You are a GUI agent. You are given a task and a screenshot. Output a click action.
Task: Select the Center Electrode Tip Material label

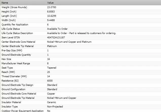click(x=17, y=46)
